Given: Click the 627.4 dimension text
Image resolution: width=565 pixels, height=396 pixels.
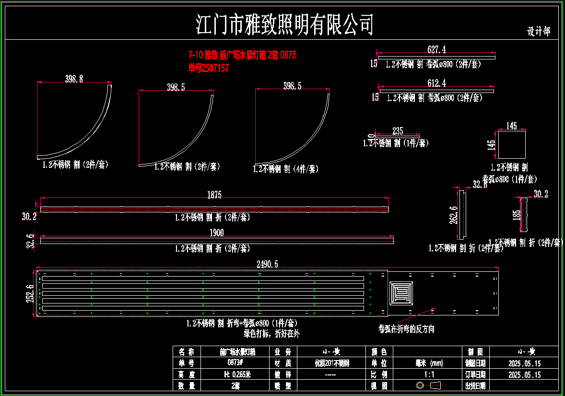Looking at the screenshot, I should click(436, 49).
